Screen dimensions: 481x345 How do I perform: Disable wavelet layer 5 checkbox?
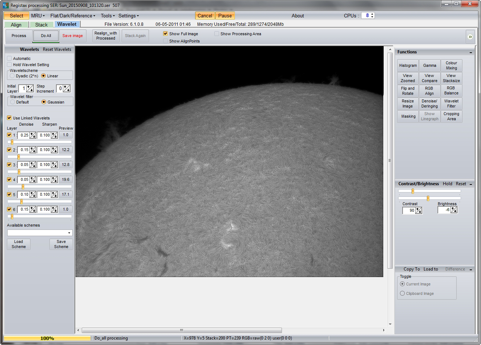tap(9, 194)
